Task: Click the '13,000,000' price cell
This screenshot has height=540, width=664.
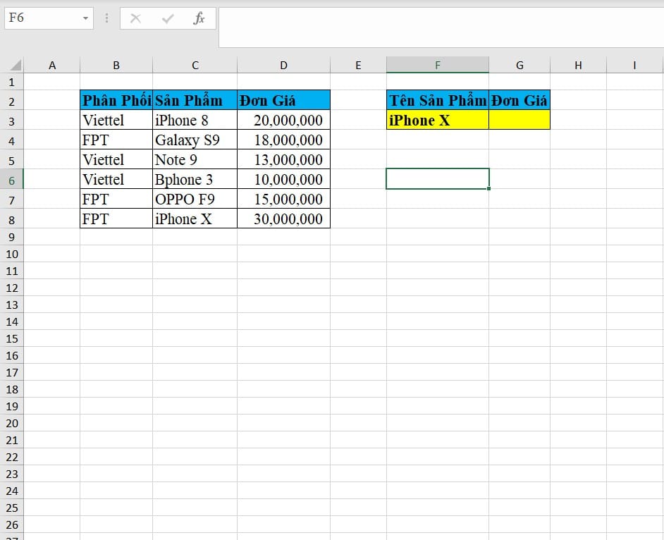Action: tap(283, 159)
